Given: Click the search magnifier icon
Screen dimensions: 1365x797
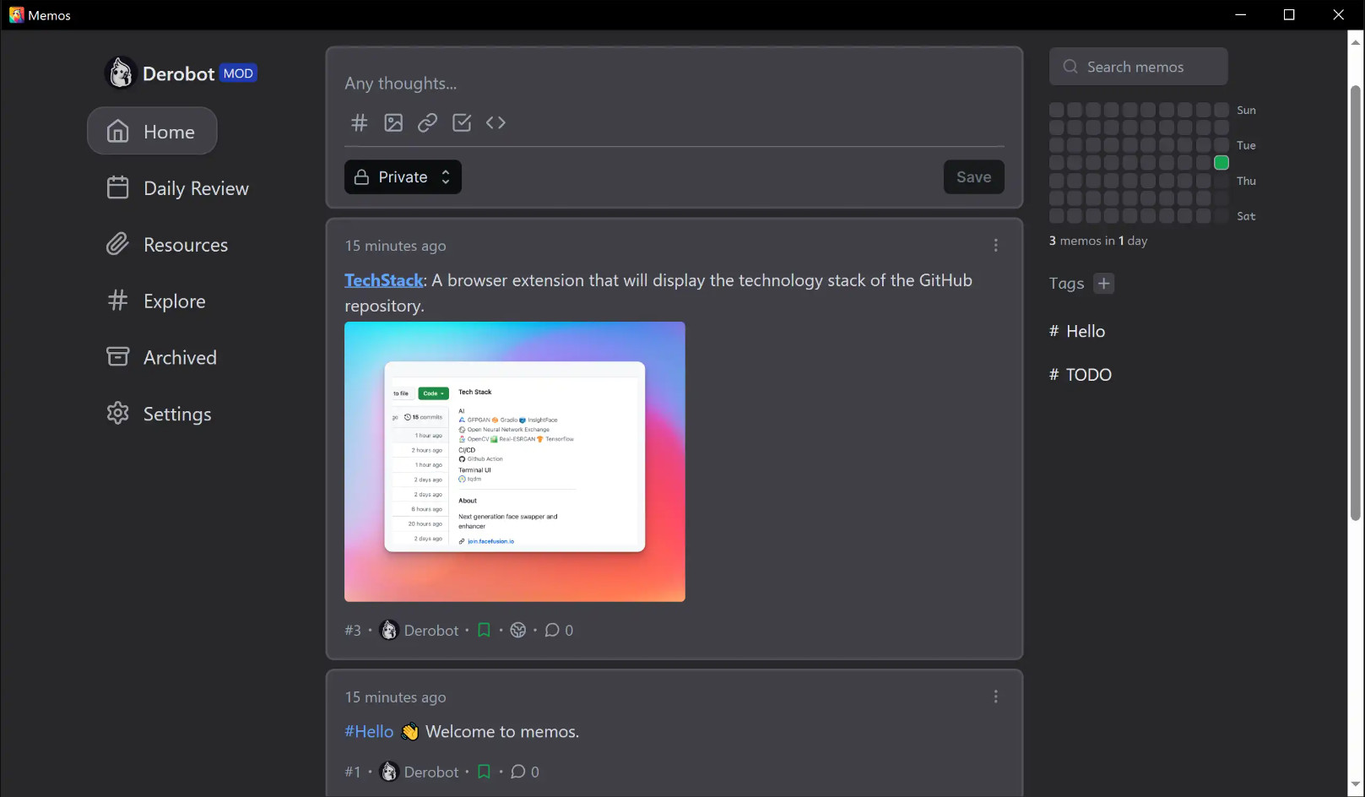Looking at the screenshot, I should point(1070,67).
